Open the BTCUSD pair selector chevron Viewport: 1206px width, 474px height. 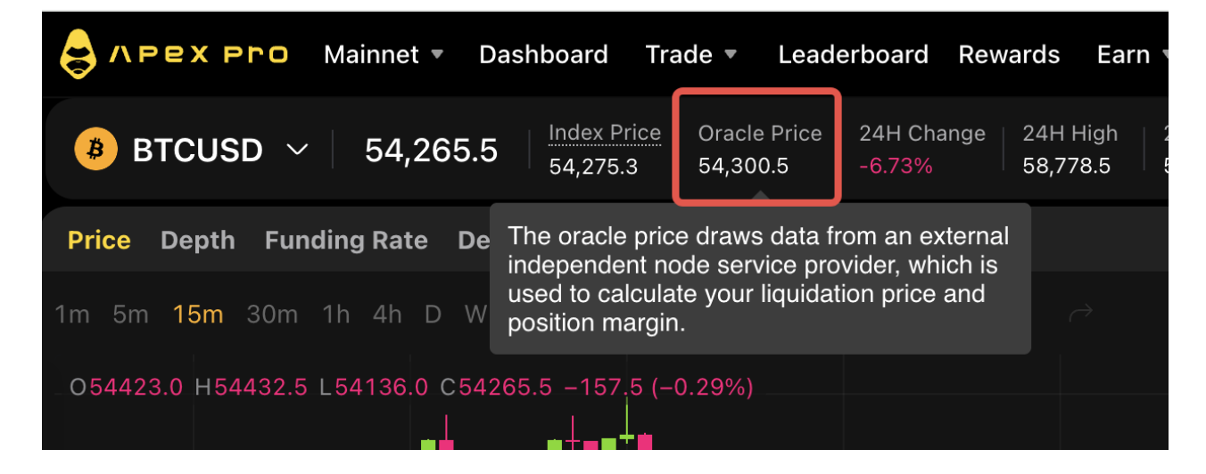298,150
